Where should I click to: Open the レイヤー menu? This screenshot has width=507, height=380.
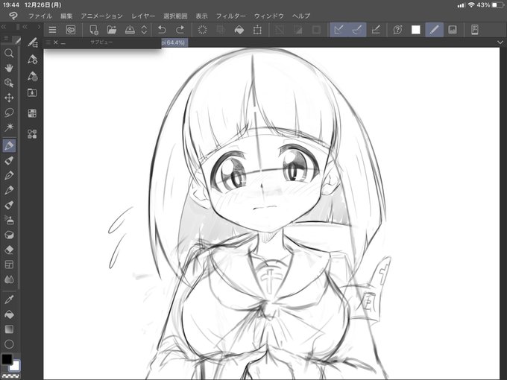click(143, 16)
